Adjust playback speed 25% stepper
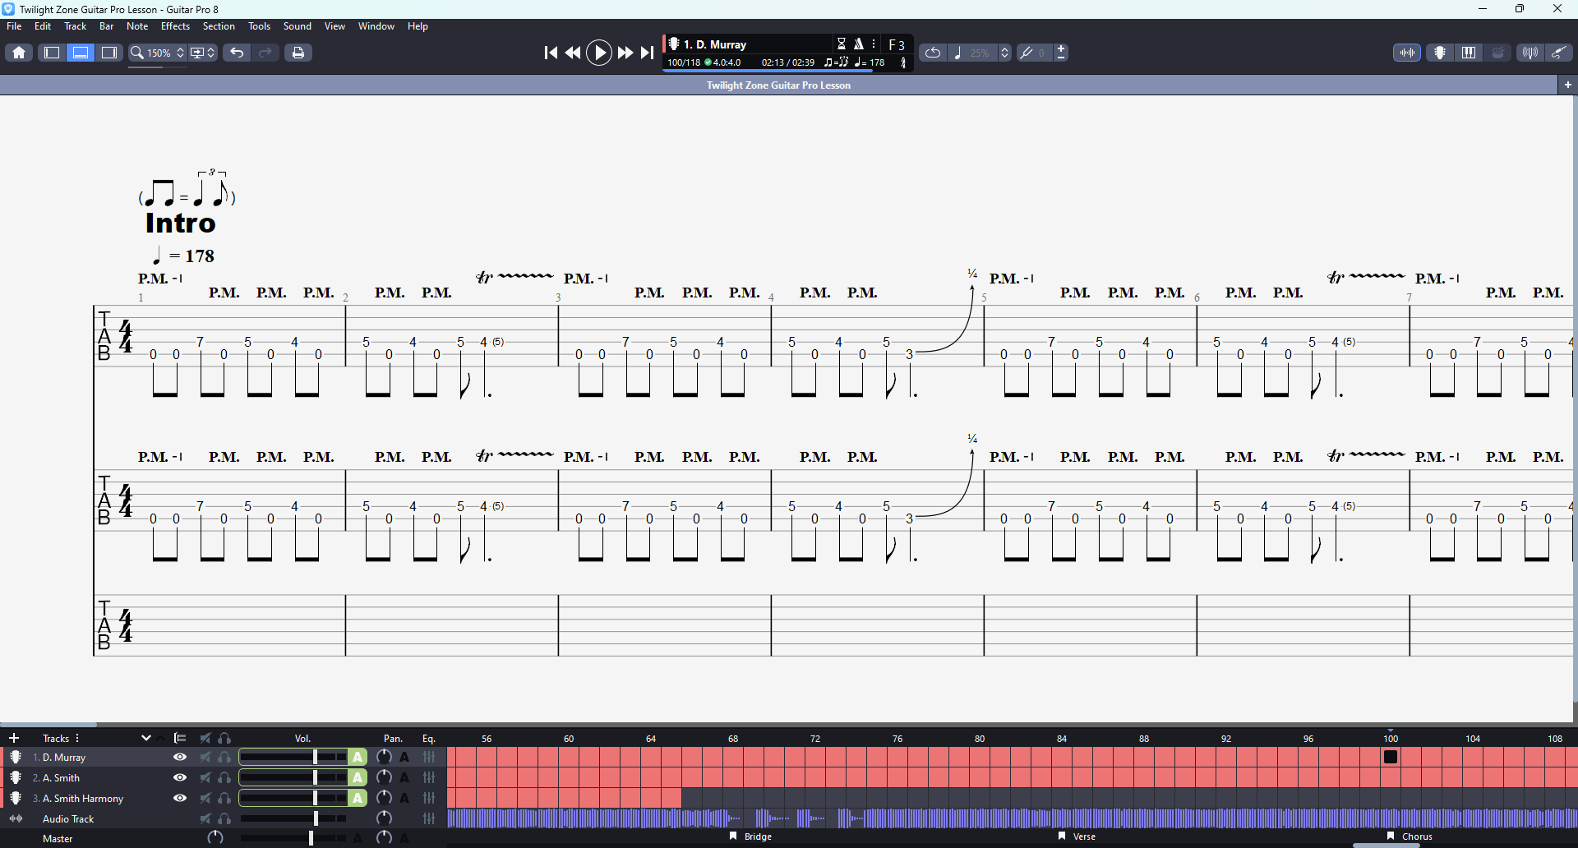 [1004, 52]
